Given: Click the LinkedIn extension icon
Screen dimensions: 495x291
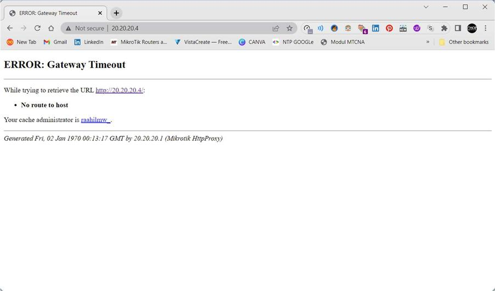Looking at the screenshot, I should pyautogui.click(x=375, y=28).
